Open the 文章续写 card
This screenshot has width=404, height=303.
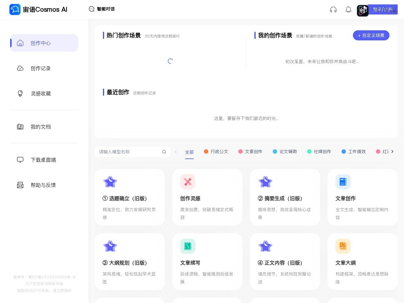pos(207,262)
